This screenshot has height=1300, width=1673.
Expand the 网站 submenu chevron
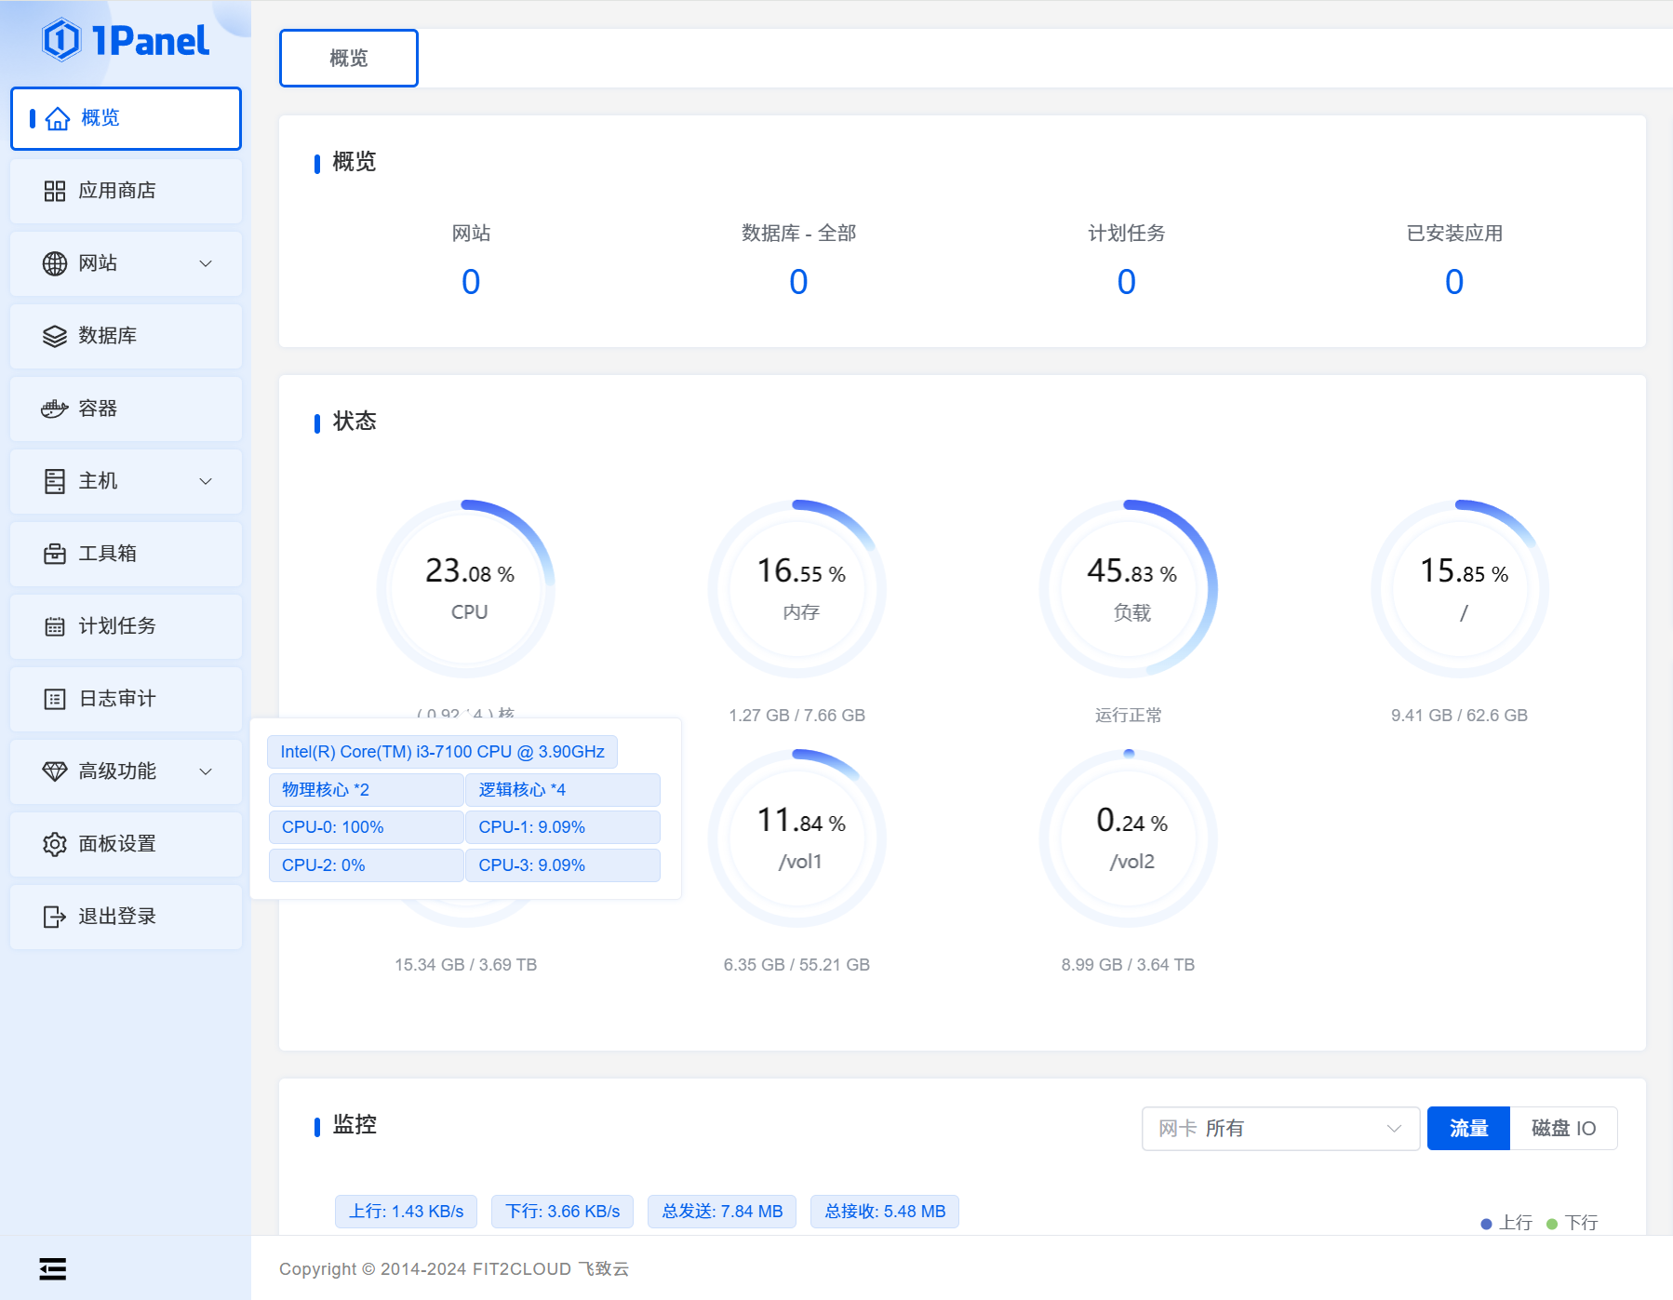[x=206, y=263]
